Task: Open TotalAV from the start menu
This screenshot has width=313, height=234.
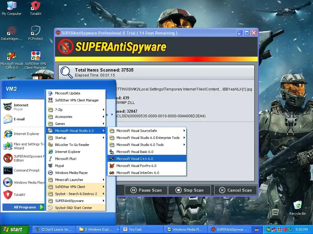Action: coord(23,195)
